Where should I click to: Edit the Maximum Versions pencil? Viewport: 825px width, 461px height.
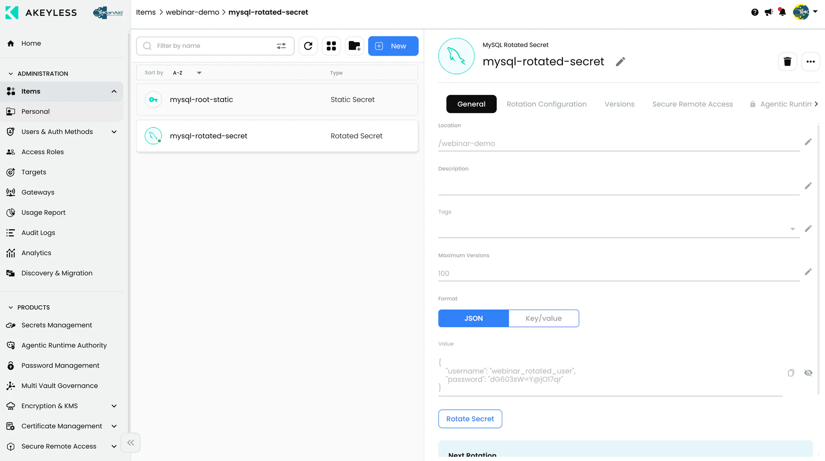tap(808, 272)
